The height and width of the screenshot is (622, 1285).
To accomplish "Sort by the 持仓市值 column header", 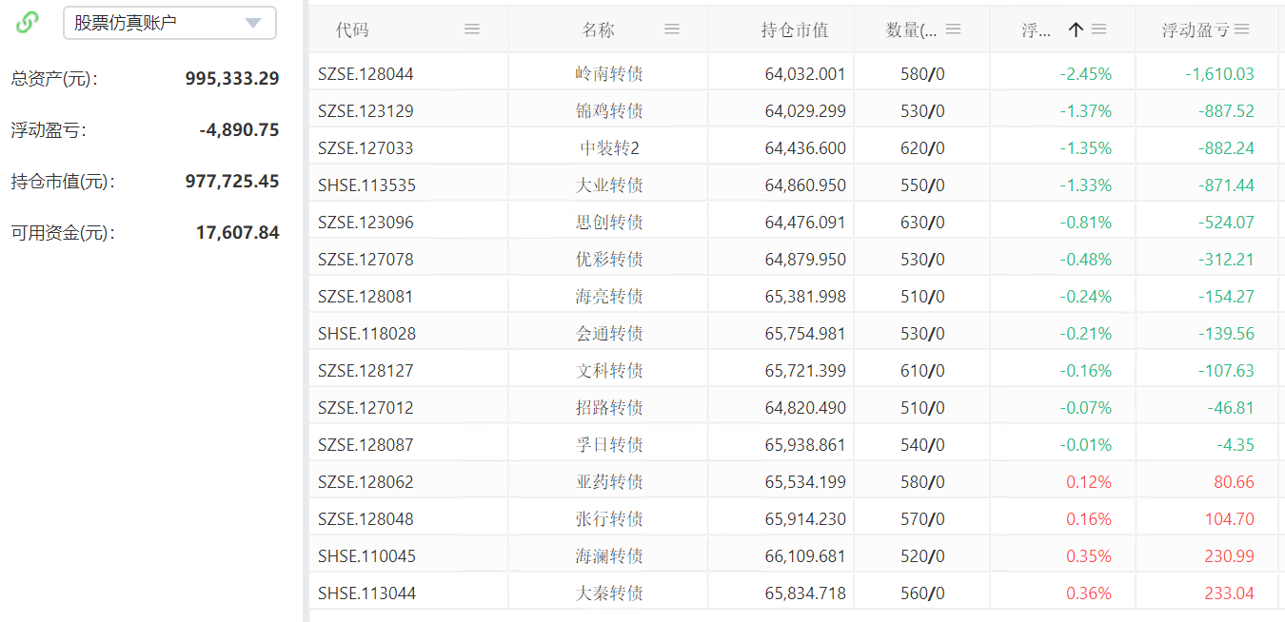I will 794,29.
